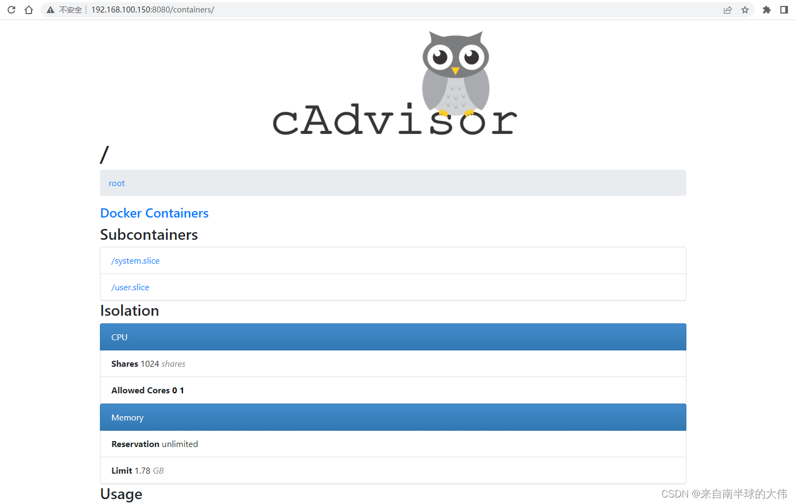Open the /user.slice subcontainer
Image resolution: width=795 pixels, height=504 pixels.
click(130, 288)
